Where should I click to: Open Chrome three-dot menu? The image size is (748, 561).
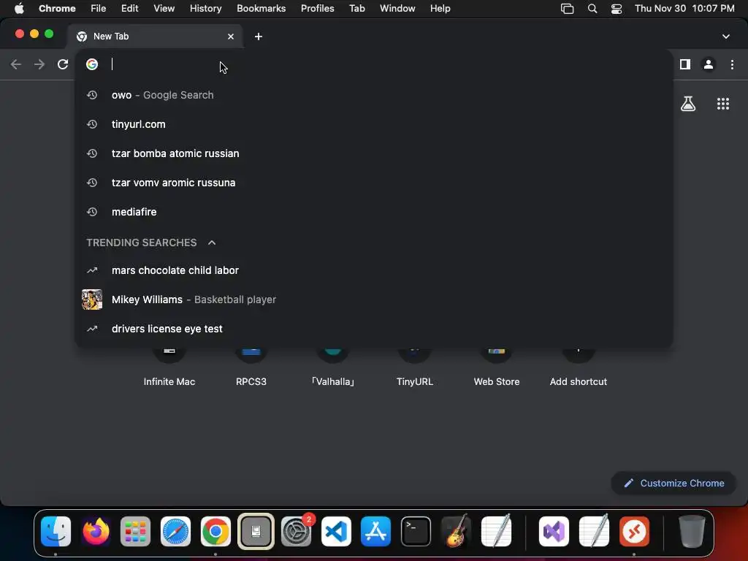[x=732, y=64]
